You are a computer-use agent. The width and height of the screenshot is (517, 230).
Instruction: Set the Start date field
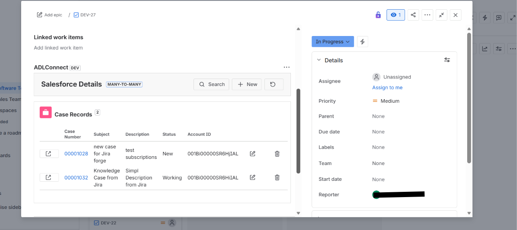click(x=378, y=180)
